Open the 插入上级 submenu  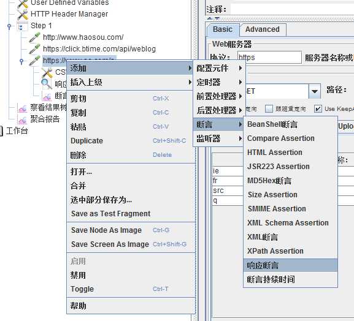click(131, 82)
